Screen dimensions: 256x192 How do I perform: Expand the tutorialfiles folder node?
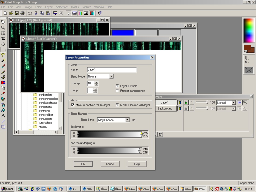point(31,123)
